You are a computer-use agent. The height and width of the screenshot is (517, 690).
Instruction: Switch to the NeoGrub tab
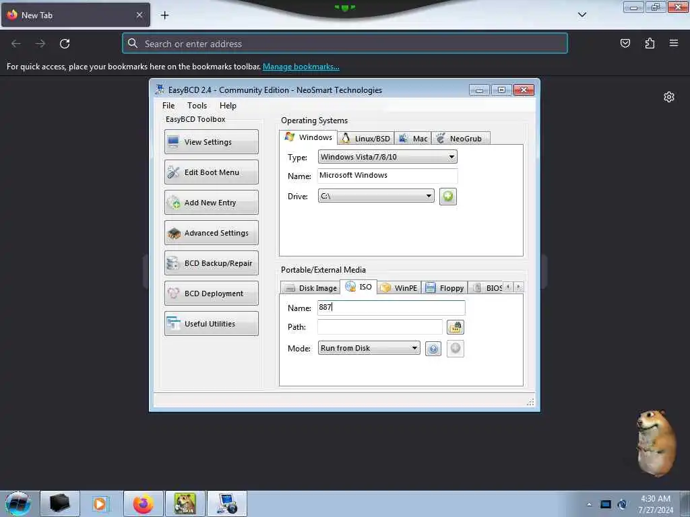tap(461, 139)
